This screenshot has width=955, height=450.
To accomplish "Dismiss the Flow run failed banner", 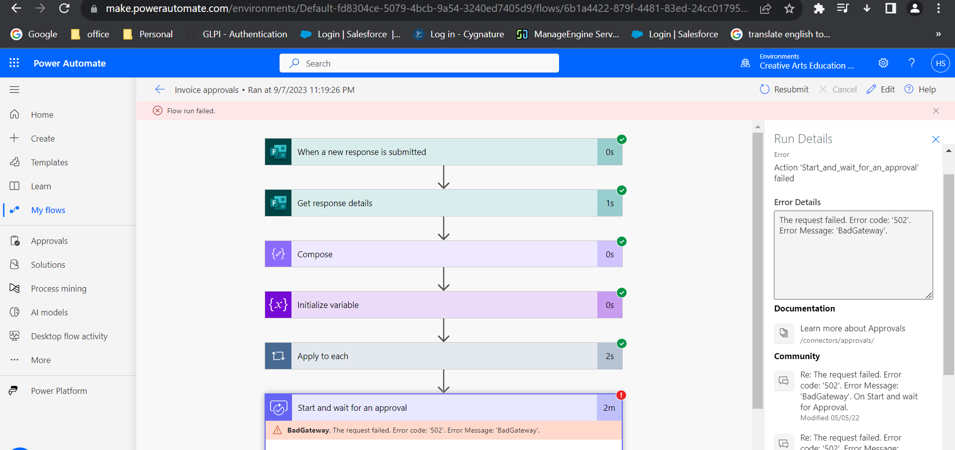I will pyautogui.click(x=936, y=111).
